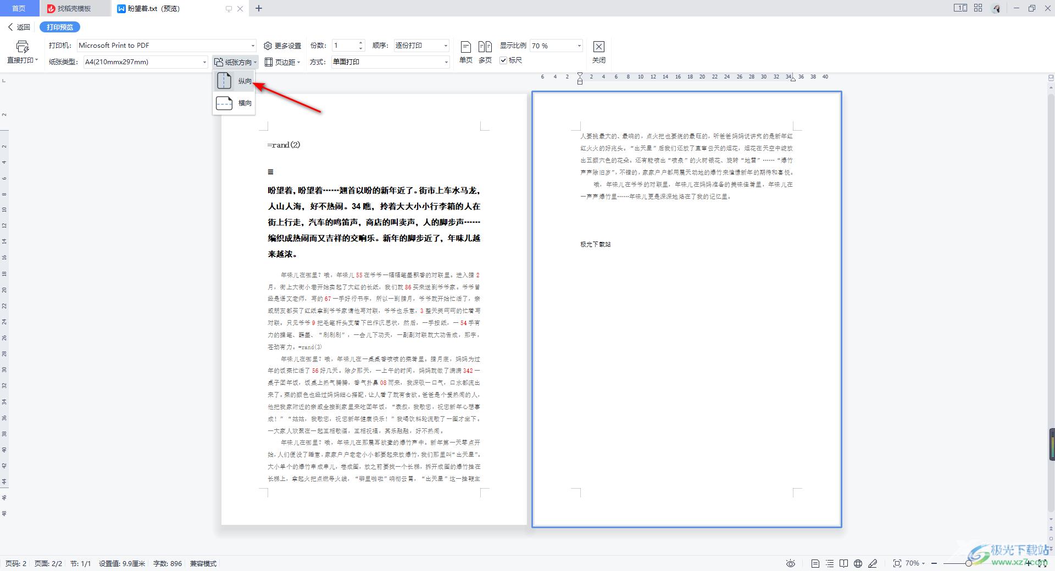The height and width of the screenshot is (571, 1055).
Task: Click the first preview page thumbnail
Action: click(374, 309)
